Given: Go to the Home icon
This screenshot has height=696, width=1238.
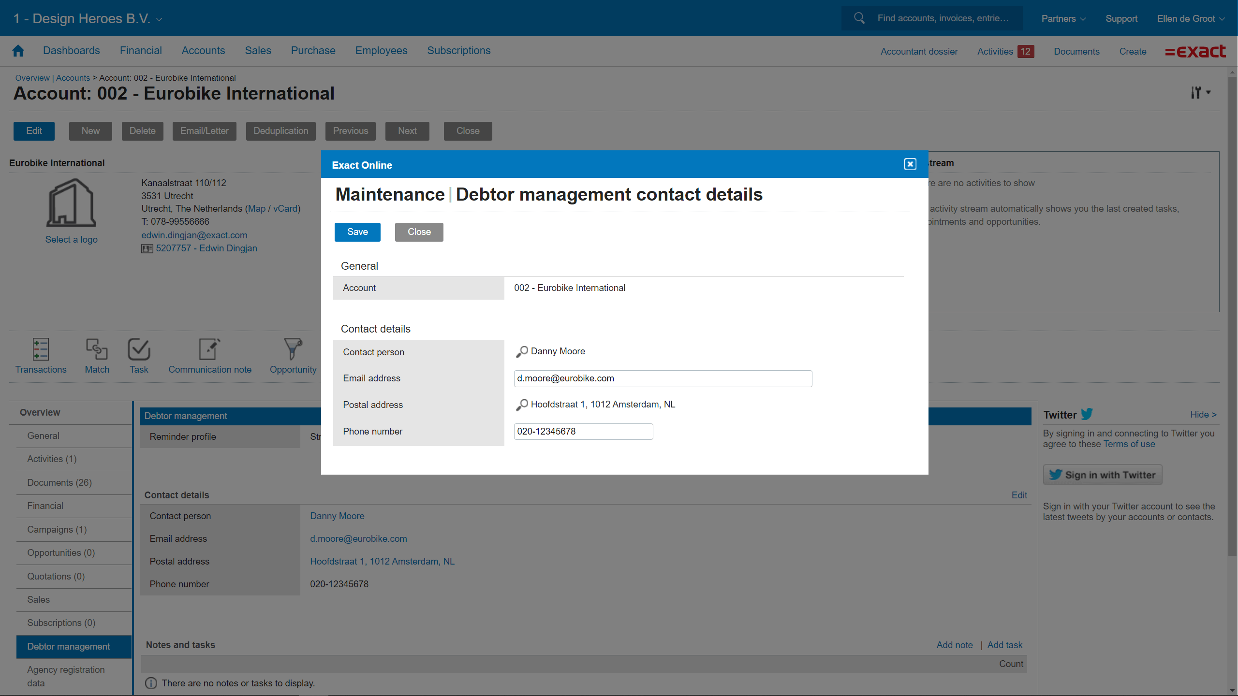Looking at the screenshot, I should (x=18, y=51).
